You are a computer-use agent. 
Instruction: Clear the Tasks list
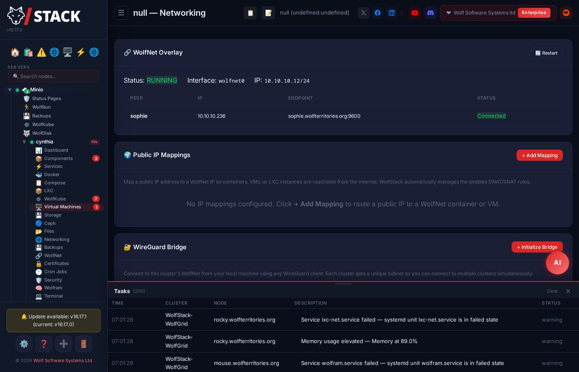(553, 291)
